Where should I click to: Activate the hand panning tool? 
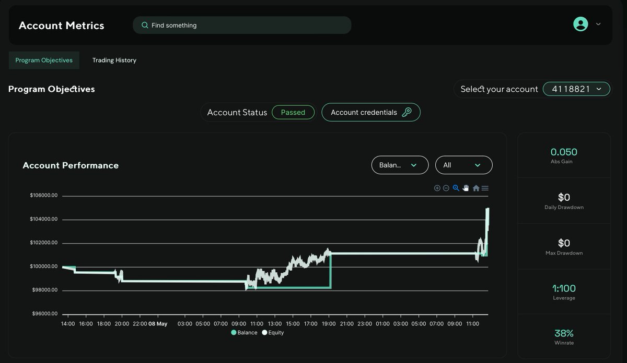pyautogui.click(x=466, y=188)
